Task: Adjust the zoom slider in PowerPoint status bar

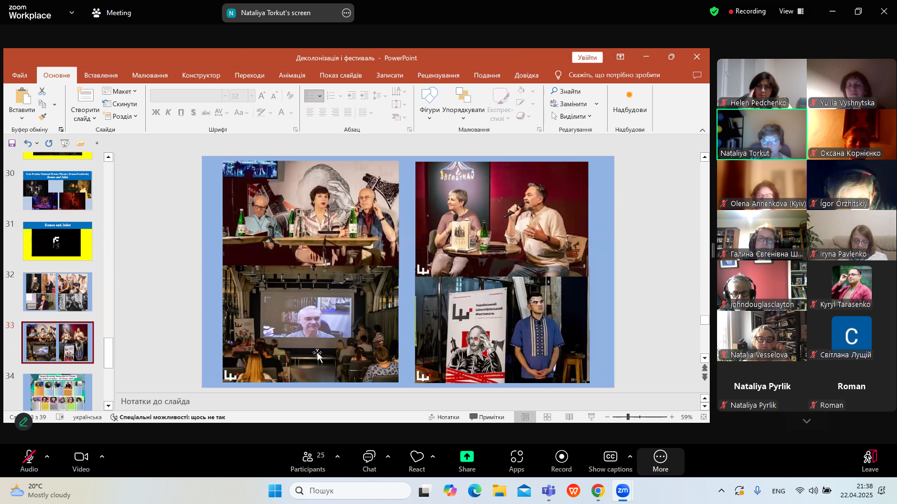Action: 628,417
